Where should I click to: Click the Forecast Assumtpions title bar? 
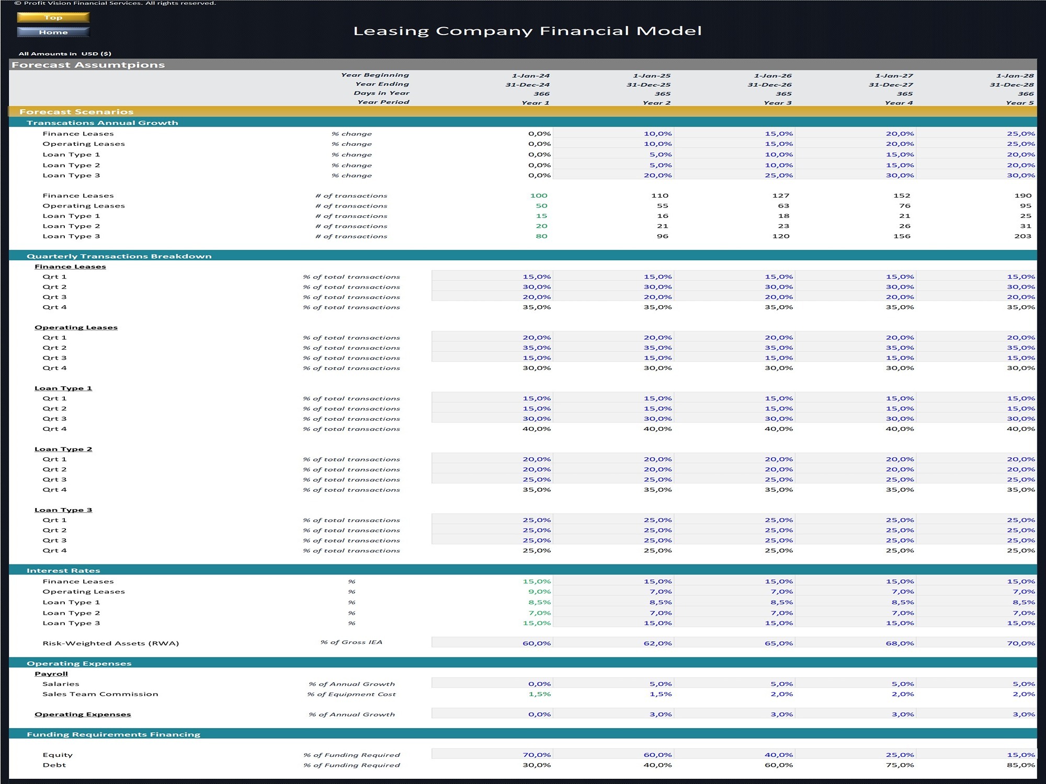point(522,65)
